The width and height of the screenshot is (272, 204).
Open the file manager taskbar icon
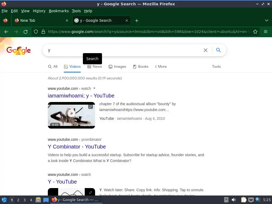point(38,200)
